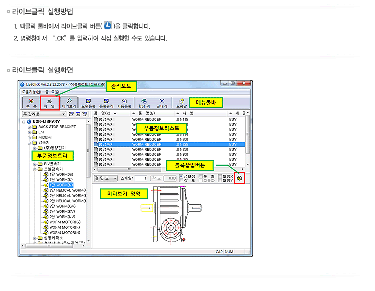Select the 2단 WORM(KV) part icon

tap(46, 211)
